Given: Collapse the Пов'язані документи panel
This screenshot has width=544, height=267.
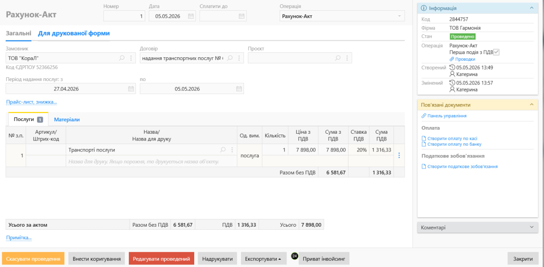Looking at the screenshot, I should [x=531, y=105].
